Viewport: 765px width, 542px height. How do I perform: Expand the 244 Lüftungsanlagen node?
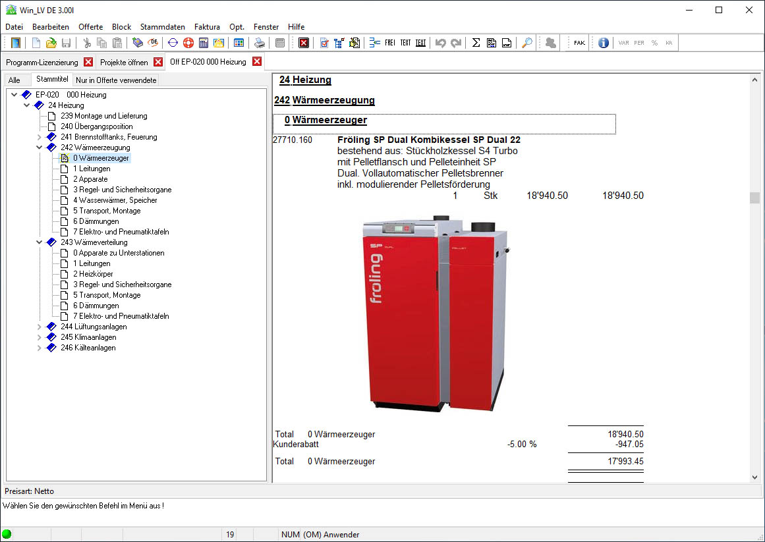(x=40, y=327)
